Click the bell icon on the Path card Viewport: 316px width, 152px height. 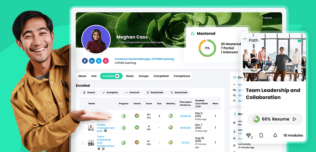(275, 135)
